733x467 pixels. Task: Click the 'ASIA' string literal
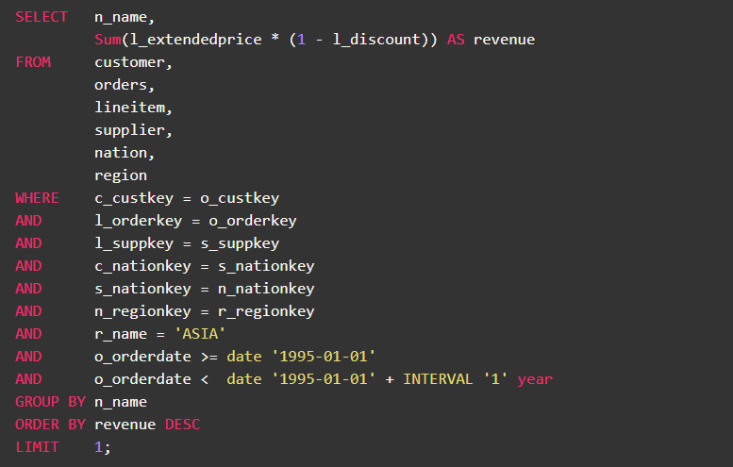coord(200,334)
